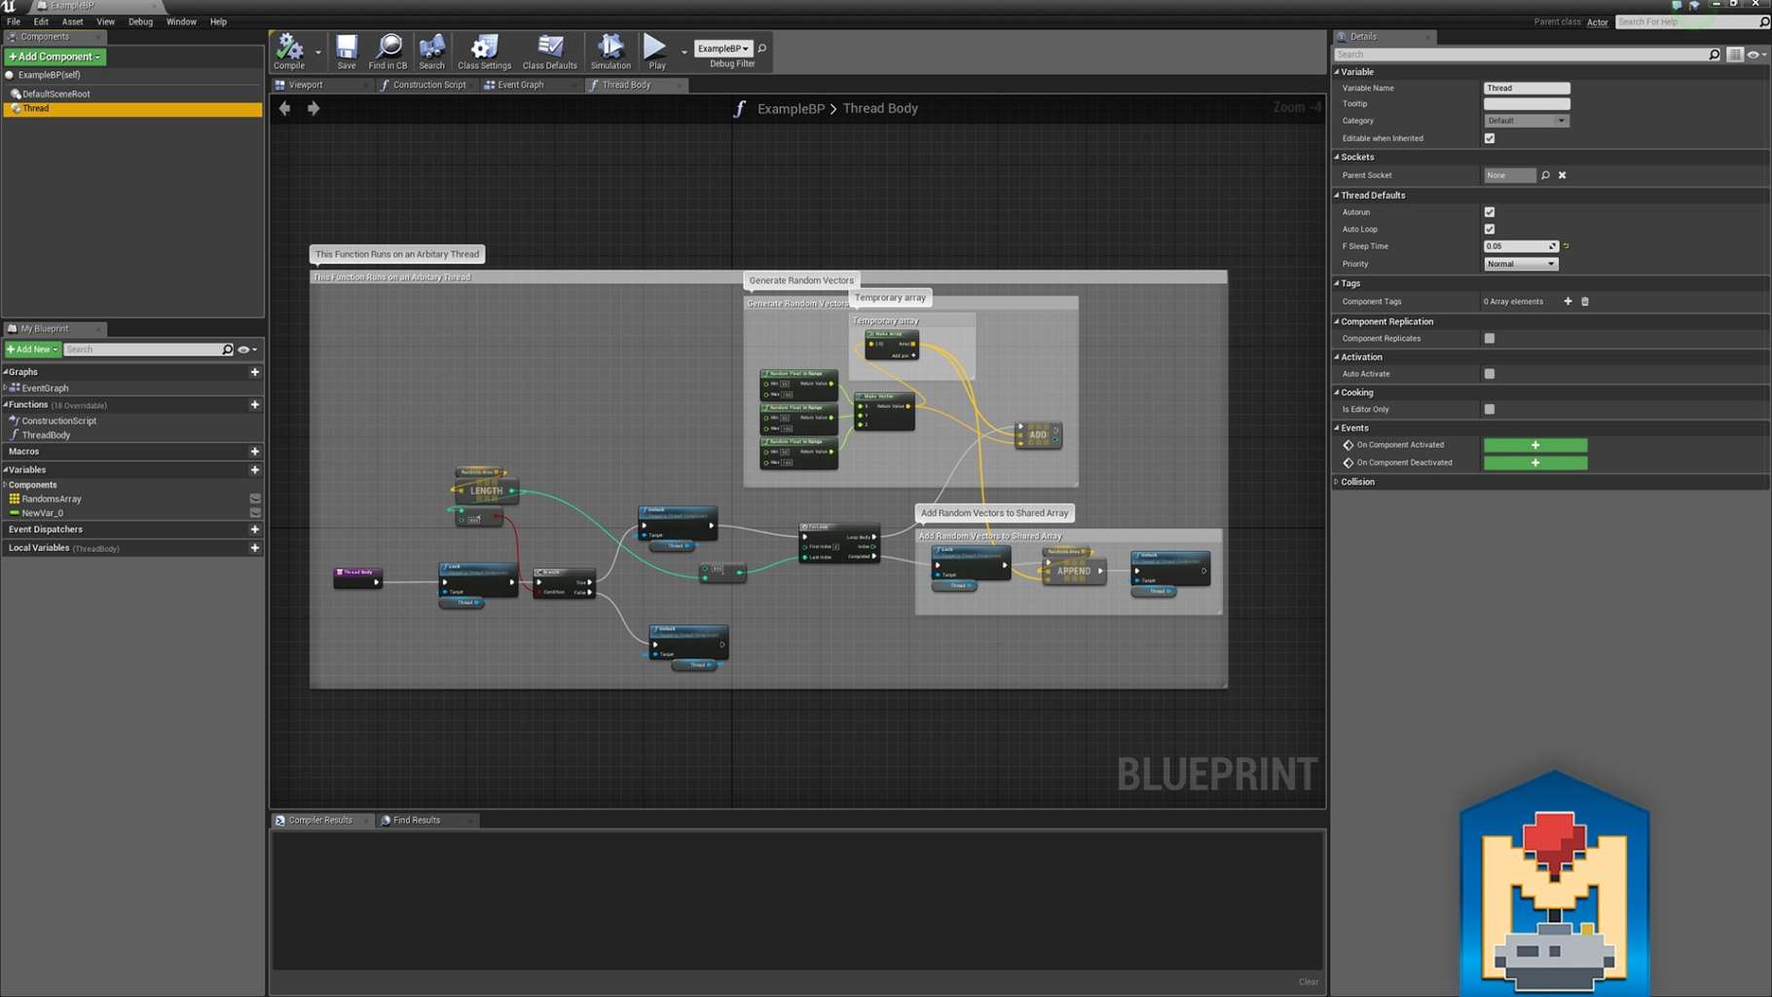Image resolution: width=1772 pixels, height=997 pixels.
Task: Play the level in editor
Action: (x=657, y=52)
